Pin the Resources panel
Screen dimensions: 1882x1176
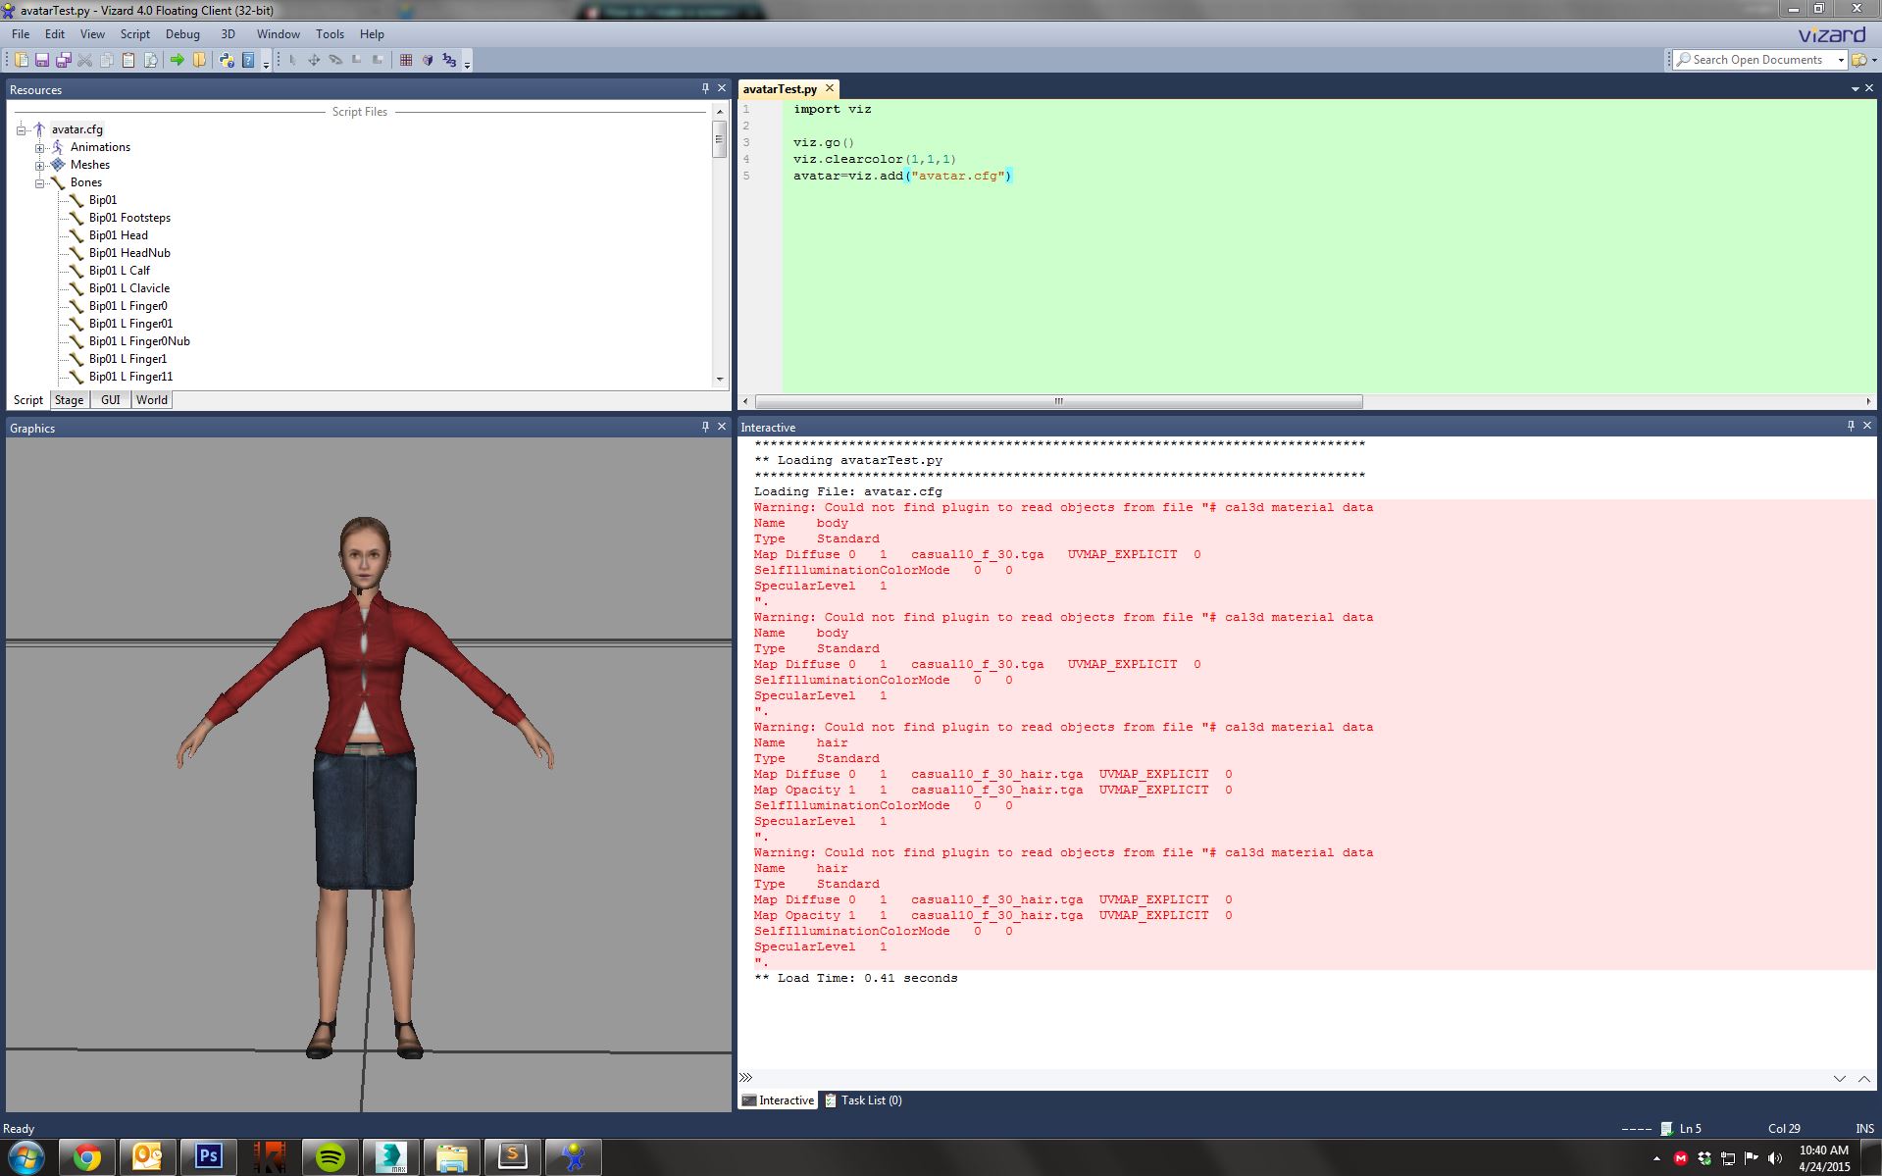705,88
